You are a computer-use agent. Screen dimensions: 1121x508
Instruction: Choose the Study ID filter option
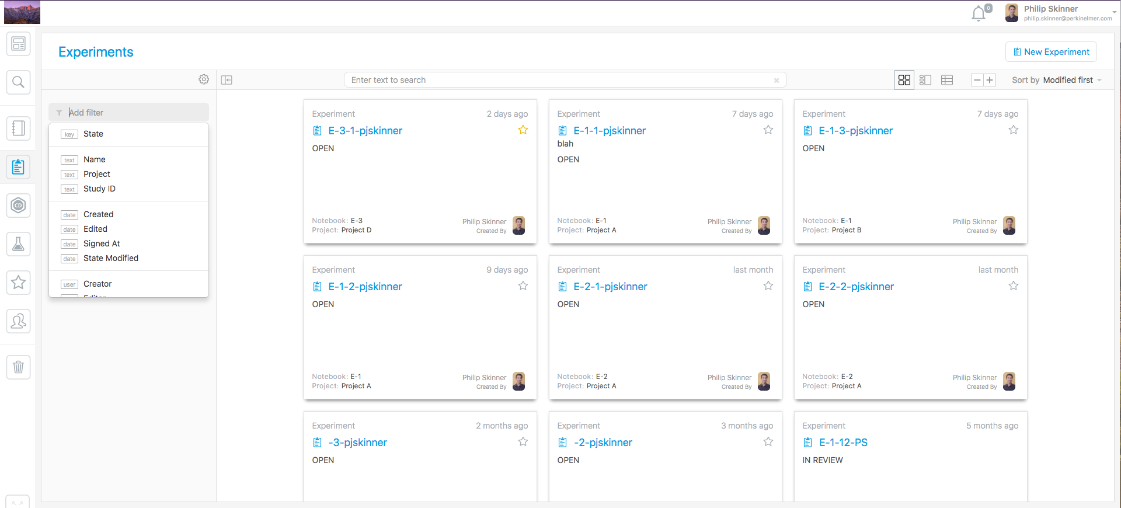point(99,189)
